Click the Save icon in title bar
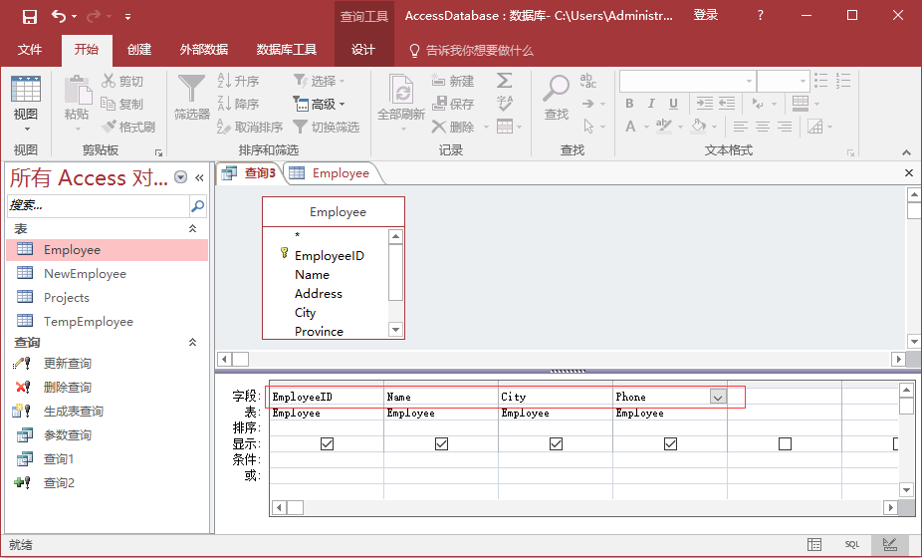 (29, 16)
